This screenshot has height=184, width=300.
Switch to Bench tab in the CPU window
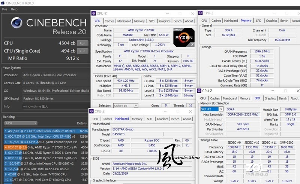click(x=177, y=21)
